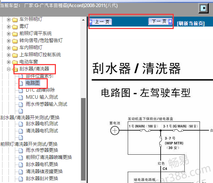The image size is (213, 183).
Task: Click the 雨水传感器更换 document icon
Action: pos(21,150)
